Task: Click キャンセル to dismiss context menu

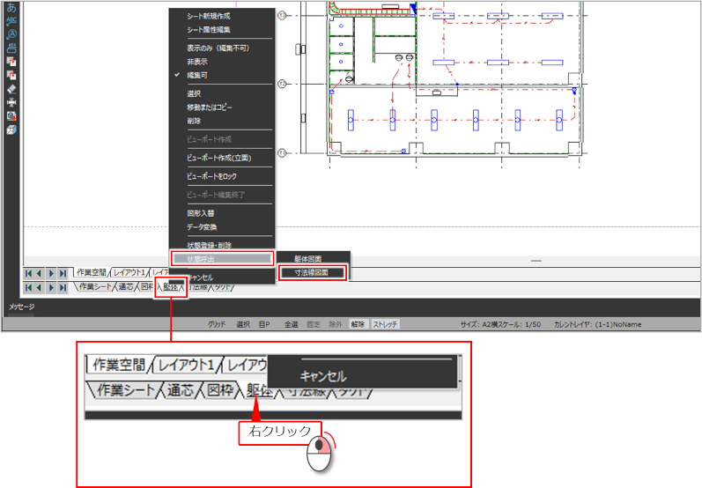Action: pos(200,277)
